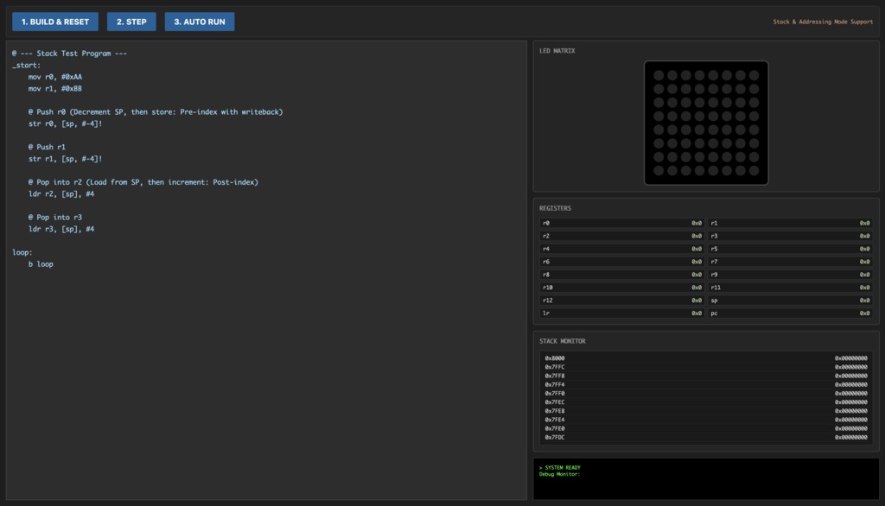Screen dimensions: 885x506
Task: Click the r10 register row
Action: point(622,288)
